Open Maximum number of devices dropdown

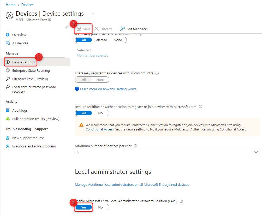pos(168,152)
